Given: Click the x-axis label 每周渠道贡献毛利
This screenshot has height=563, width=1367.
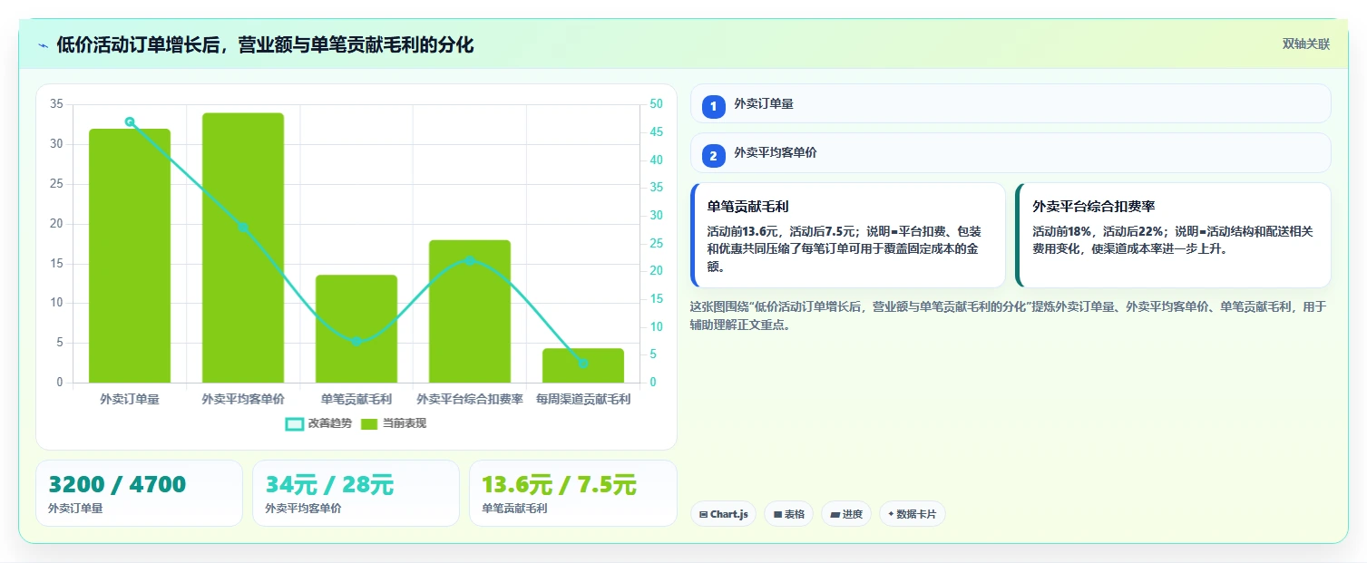Looking at the screenshot, I should coord(583,399).
